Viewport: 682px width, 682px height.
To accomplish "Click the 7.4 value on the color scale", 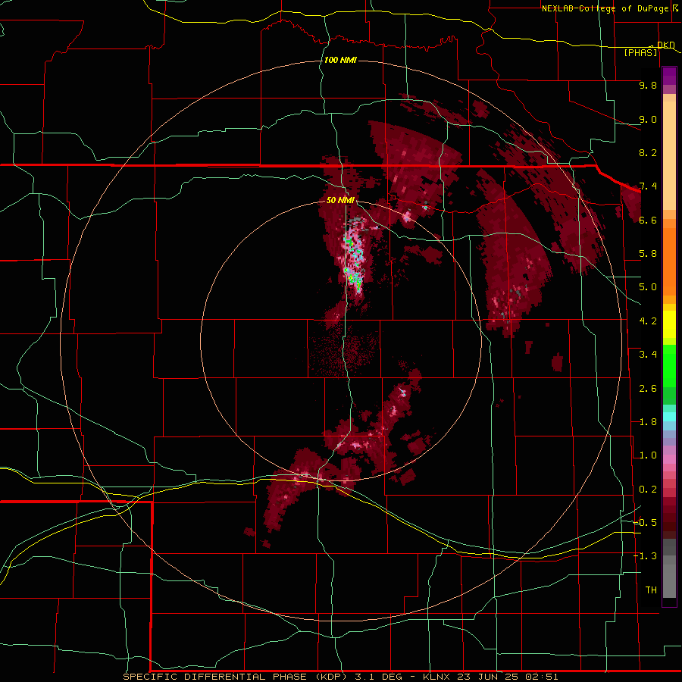I will pyautogui.click(x=648, y=186).
